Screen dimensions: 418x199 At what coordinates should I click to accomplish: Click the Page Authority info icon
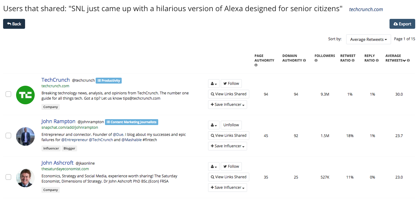pos(256,65)
